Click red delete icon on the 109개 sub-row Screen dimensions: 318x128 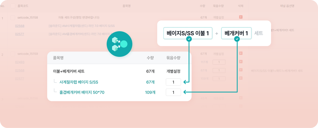[x=241, y=78]
